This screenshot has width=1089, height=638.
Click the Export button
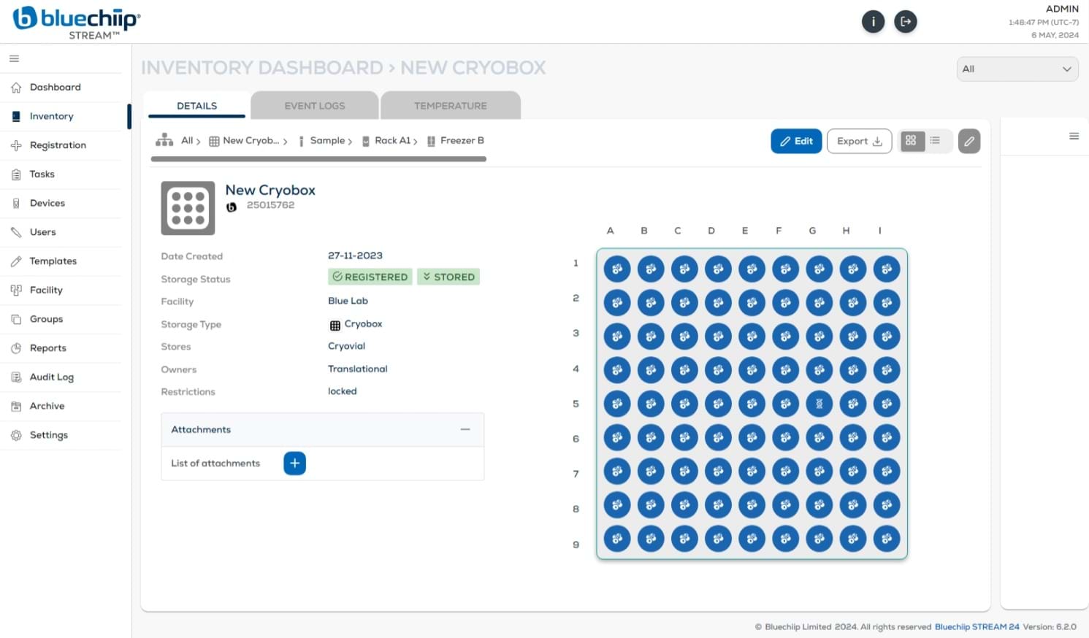coord(859,142)
